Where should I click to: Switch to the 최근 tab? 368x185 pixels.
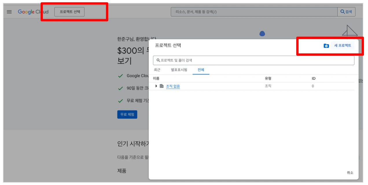[157, 70]
